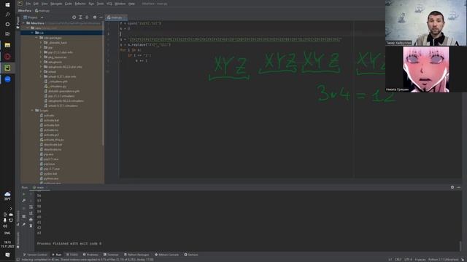Expand the pip folder

(41, 47)
